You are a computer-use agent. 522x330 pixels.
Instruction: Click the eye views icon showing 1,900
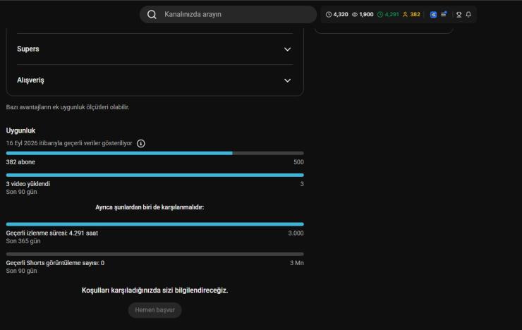[x=355, y=14]
